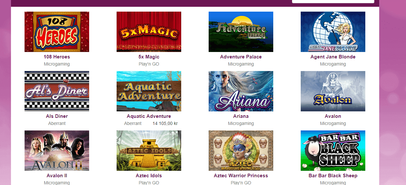Open the Avalon II game image
406x185 pixels.
point(57,150)
